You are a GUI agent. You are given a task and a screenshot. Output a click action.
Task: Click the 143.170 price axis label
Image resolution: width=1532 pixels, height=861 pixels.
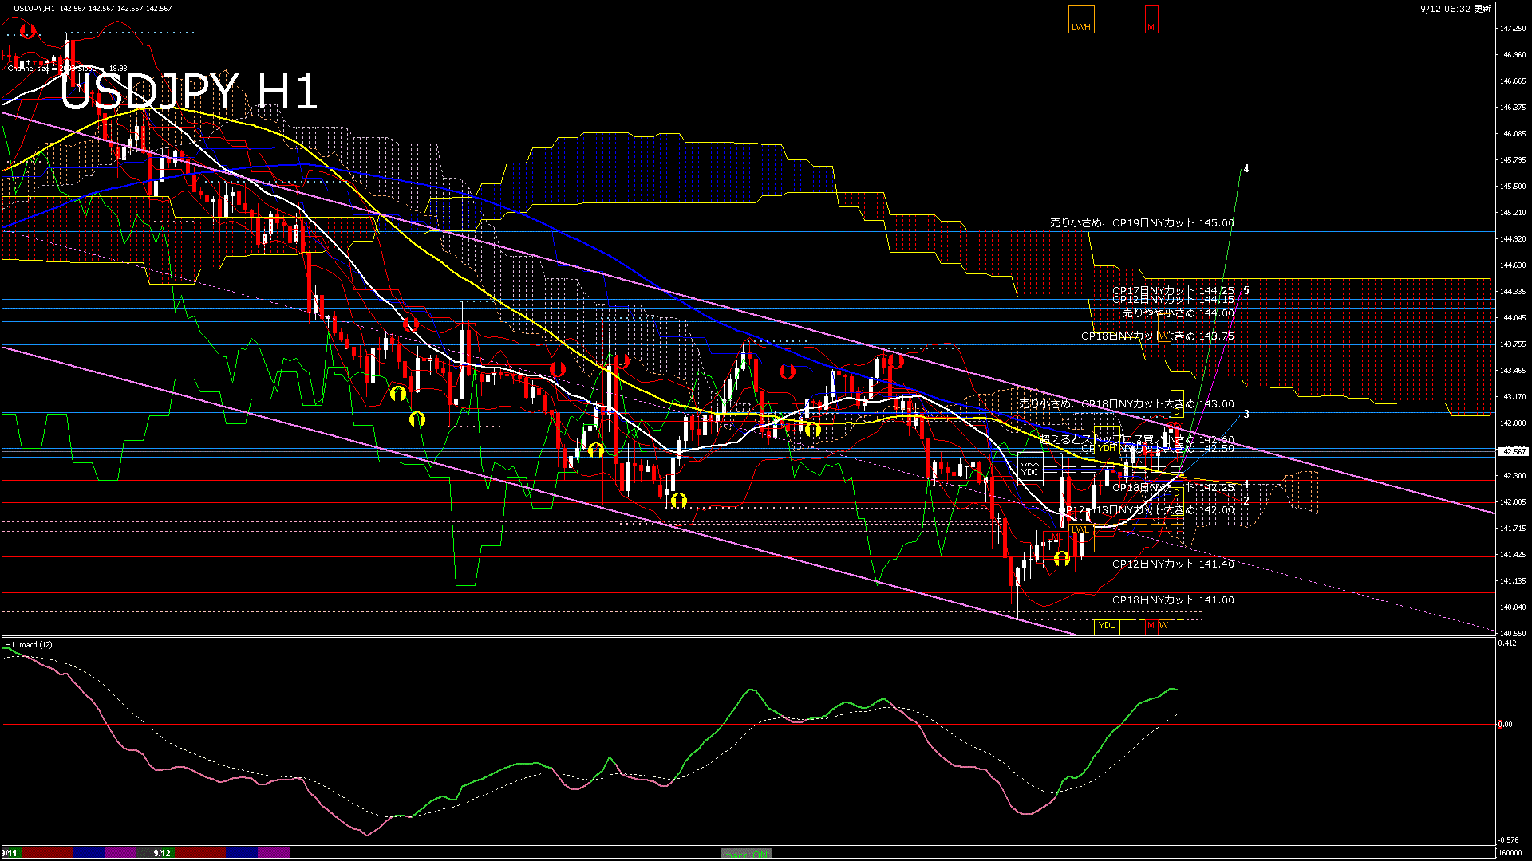point(1513,397)
